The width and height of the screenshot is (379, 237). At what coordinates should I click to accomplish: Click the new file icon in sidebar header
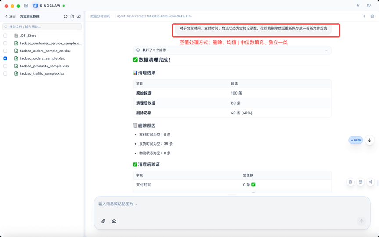click(72, 16)
